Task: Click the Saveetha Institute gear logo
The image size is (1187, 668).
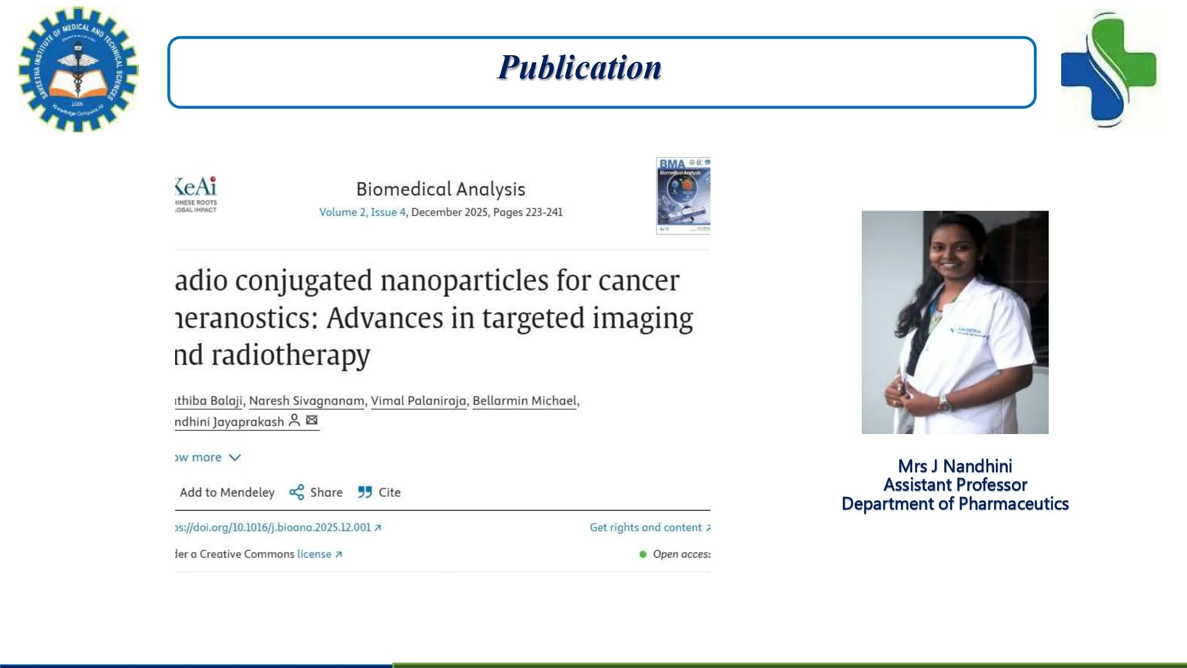Action: pyautogui.click(x=78, y=69)
